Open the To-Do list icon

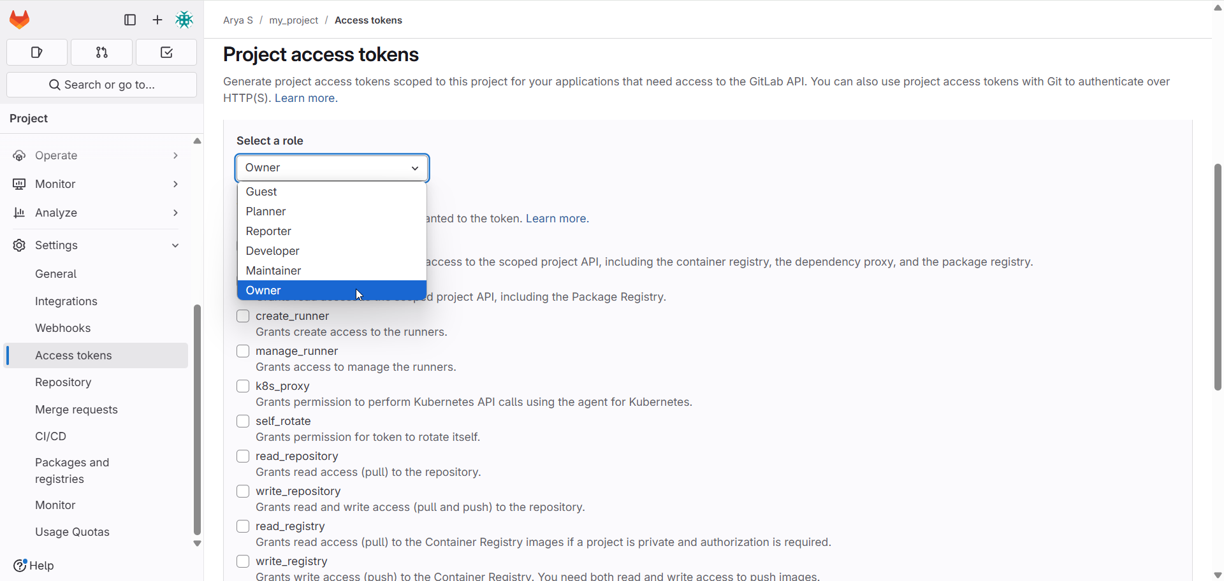point(166,52)
